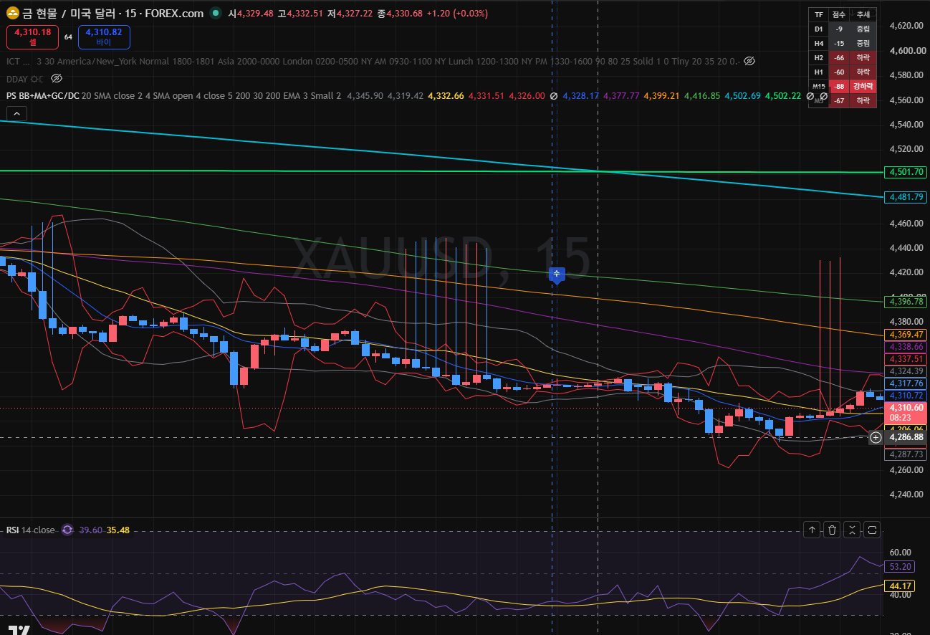The image size is (930, 635).
Task: Collapse the RSI pane
Action: click(x=852, y=530)
